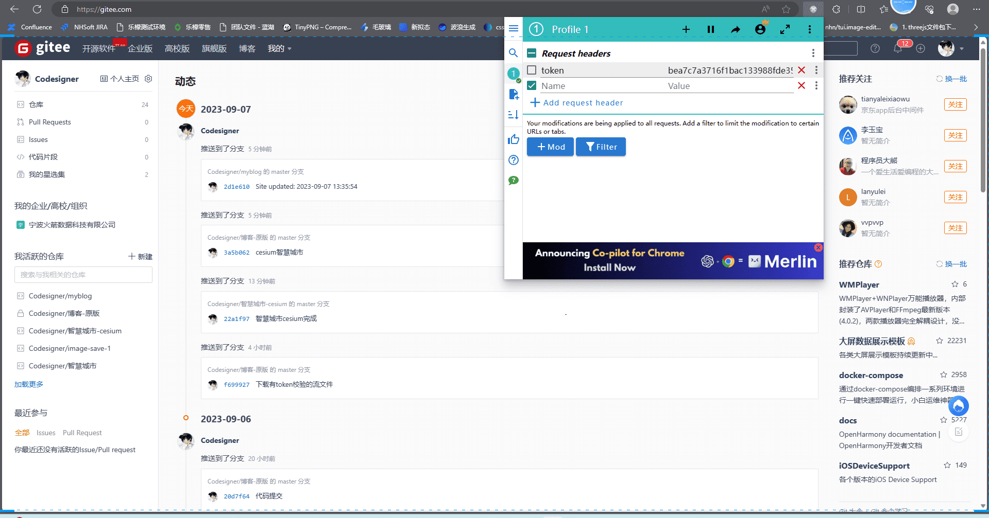Click Gitee create plus icon
This screenshot has height=518, width=989.
pos(920,48)
